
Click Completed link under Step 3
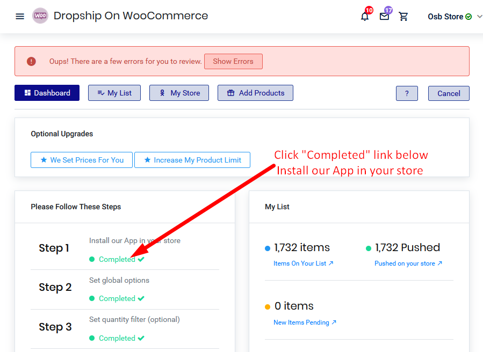click(x=117, y=338)
